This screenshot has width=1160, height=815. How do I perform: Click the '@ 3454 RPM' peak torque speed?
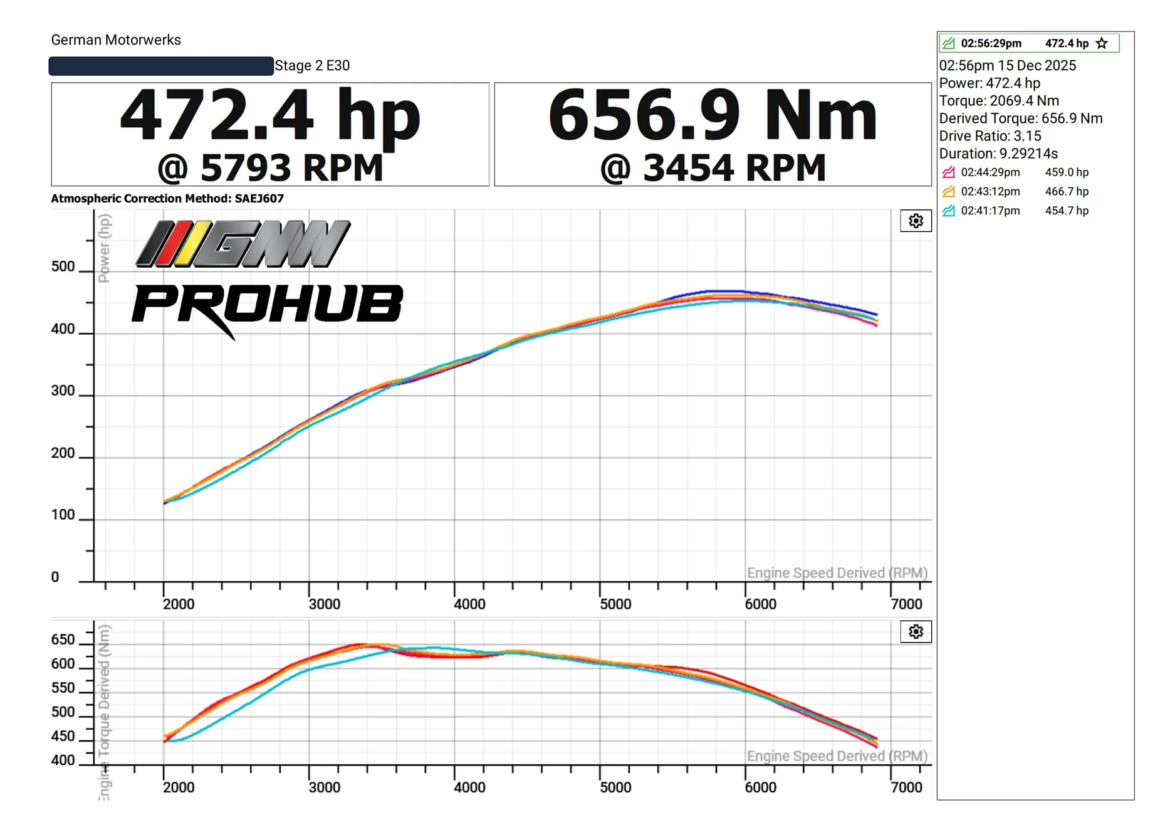click(x=713, y=168)
